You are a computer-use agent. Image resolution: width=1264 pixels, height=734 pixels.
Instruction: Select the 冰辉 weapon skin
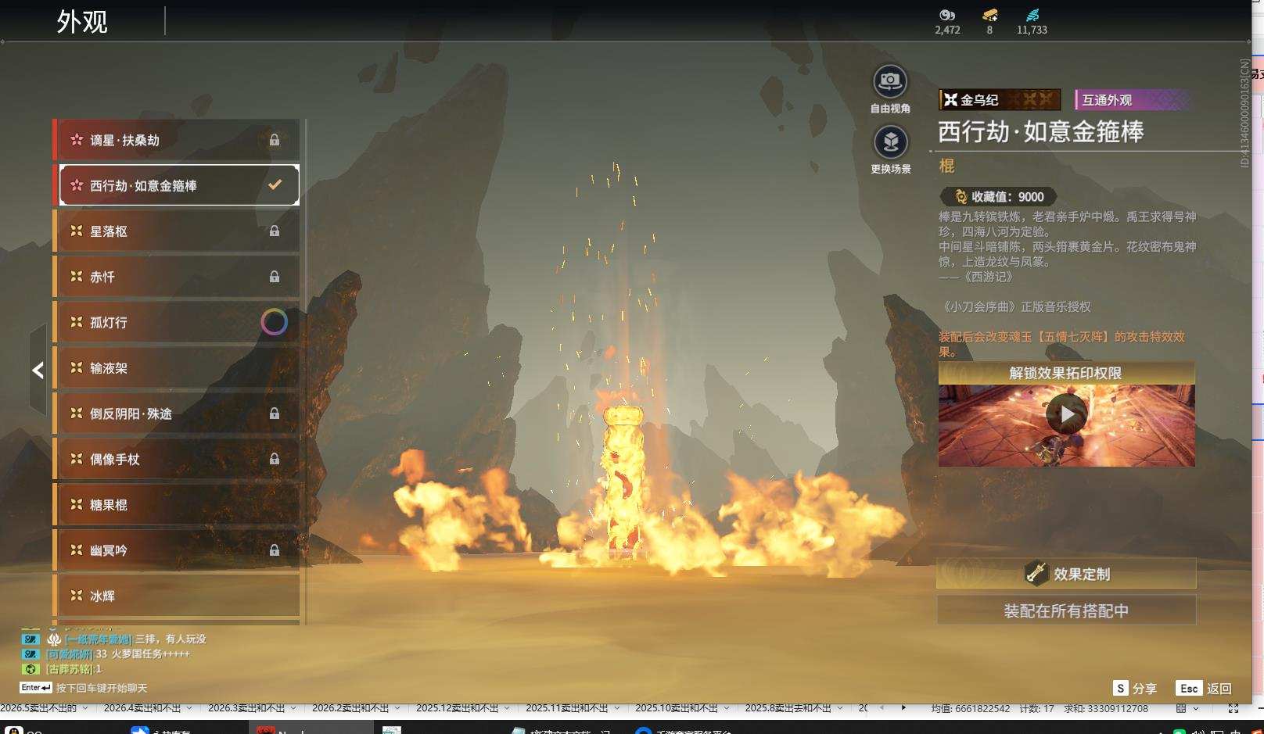[x=177, y=596]
